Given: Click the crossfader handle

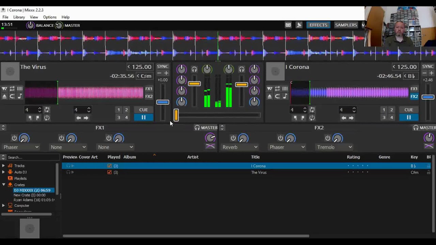Looking at the screenshot, I should pos(176,115).
